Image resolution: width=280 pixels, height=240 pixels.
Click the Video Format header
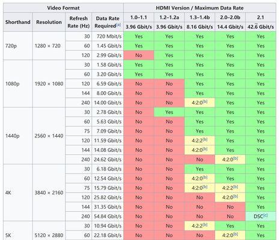click(x=63, y=8)
